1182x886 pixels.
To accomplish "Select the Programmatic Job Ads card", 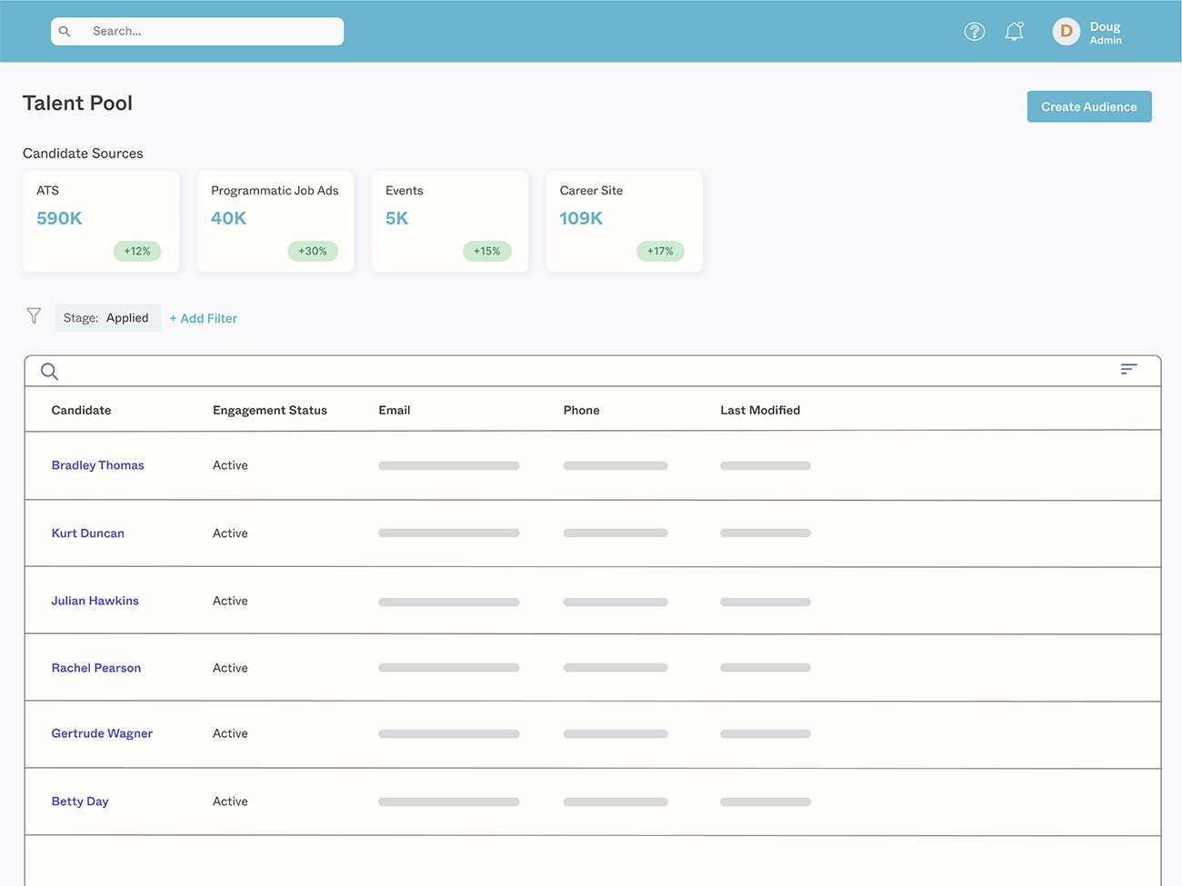I will pos(275,221).
